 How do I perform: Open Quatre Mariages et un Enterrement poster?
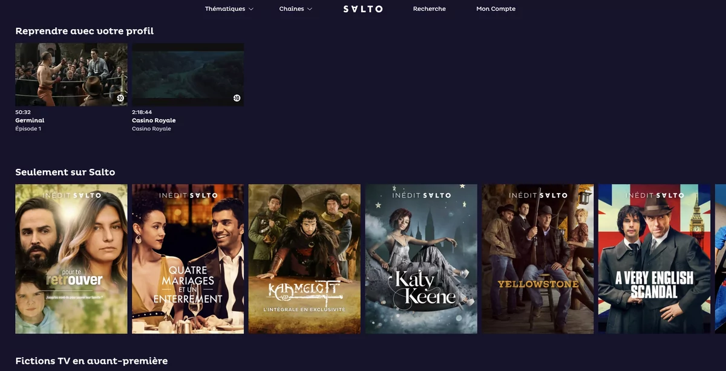(x=188, y=259)
